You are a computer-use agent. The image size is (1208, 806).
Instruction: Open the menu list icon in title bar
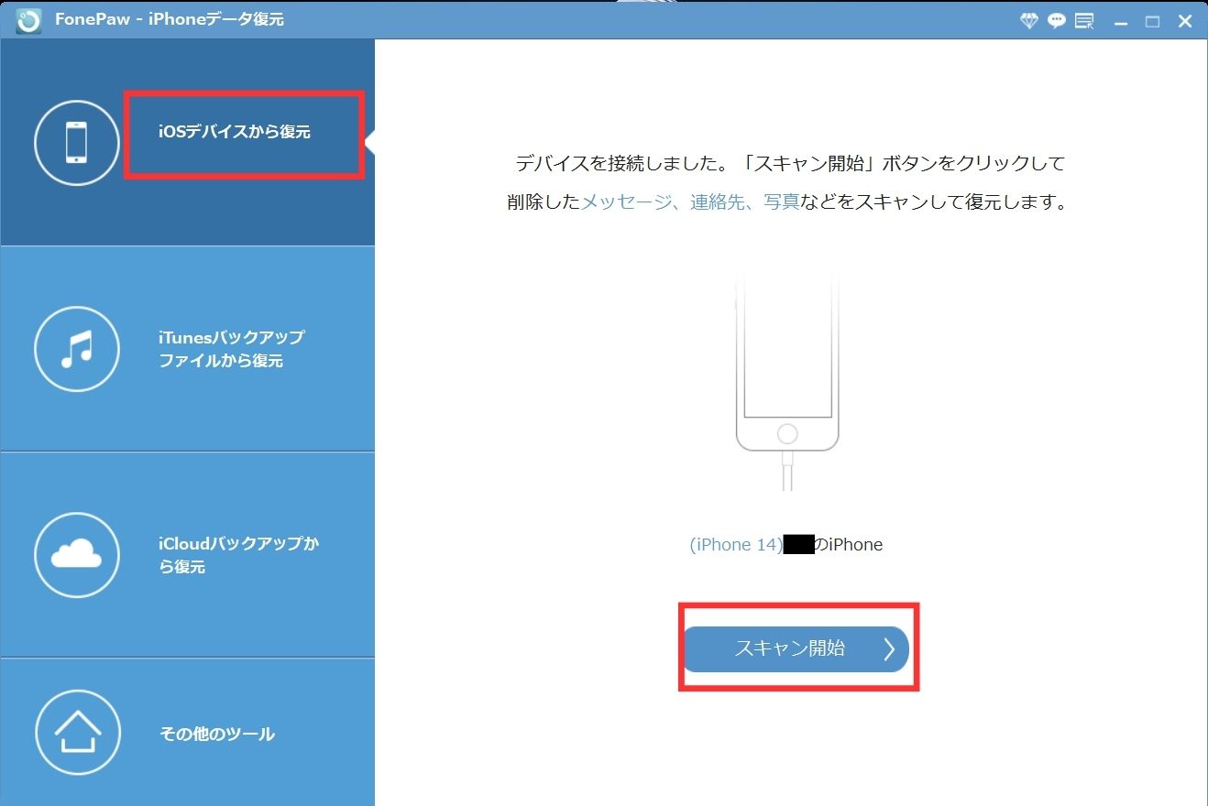[1084, 20]
